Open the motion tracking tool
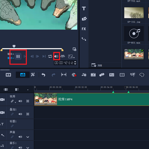The image size is (149, 149). point(133,74)
